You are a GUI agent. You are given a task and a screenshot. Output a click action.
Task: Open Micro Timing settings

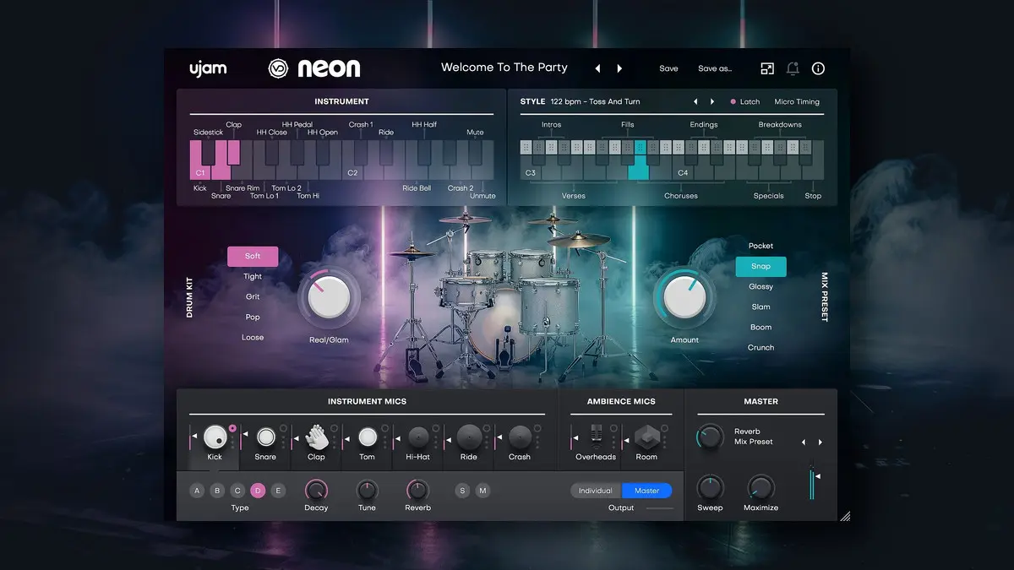[797, 101]
